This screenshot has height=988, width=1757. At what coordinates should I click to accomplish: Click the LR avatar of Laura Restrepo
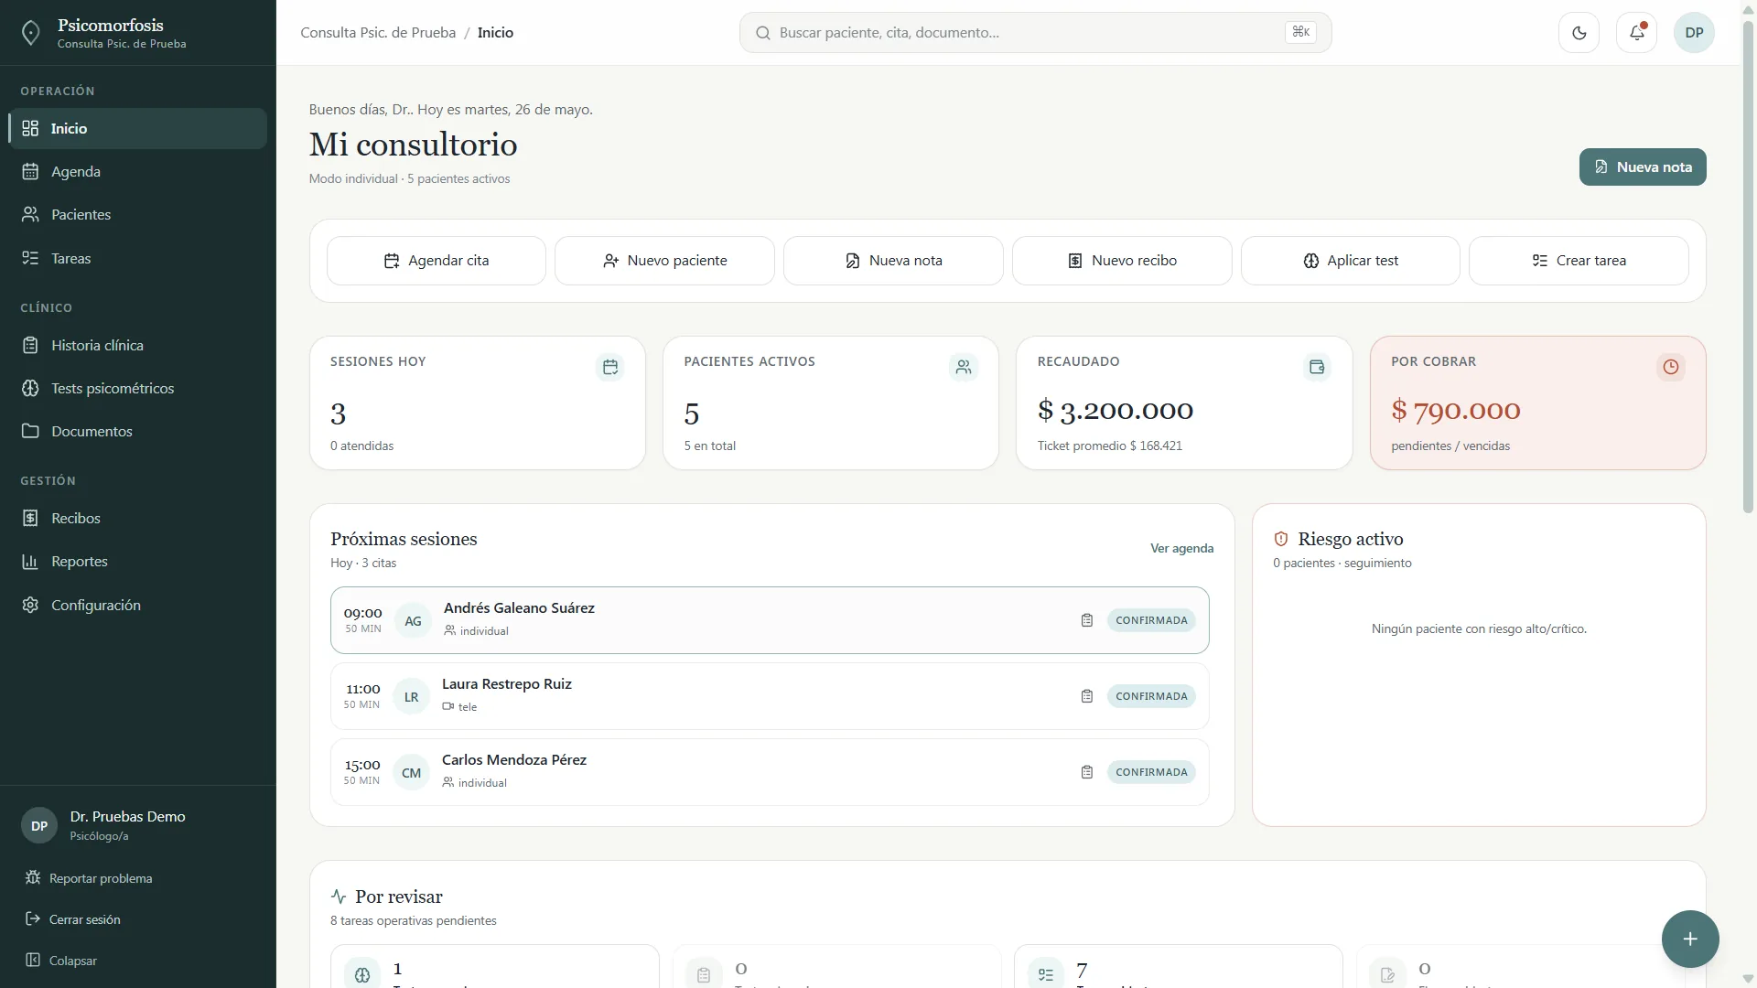(412, 697)
